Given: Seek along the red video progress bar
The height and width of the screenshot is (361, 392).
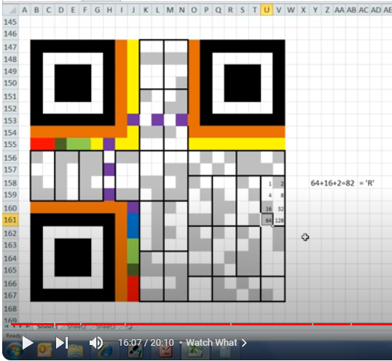Looking at the screenshot, I should tap(201, 325).
